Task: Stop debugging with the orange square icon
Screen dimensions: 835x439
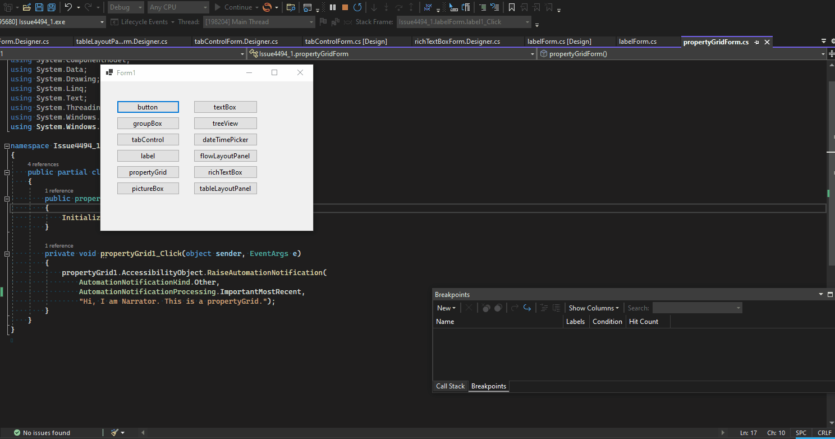Action: tap(345, 7)
